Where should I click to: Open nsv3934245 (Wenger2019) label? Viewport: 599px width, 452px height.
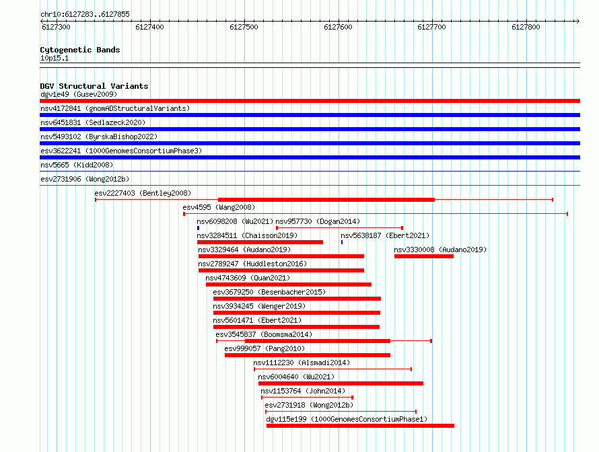tap(259, 306)
